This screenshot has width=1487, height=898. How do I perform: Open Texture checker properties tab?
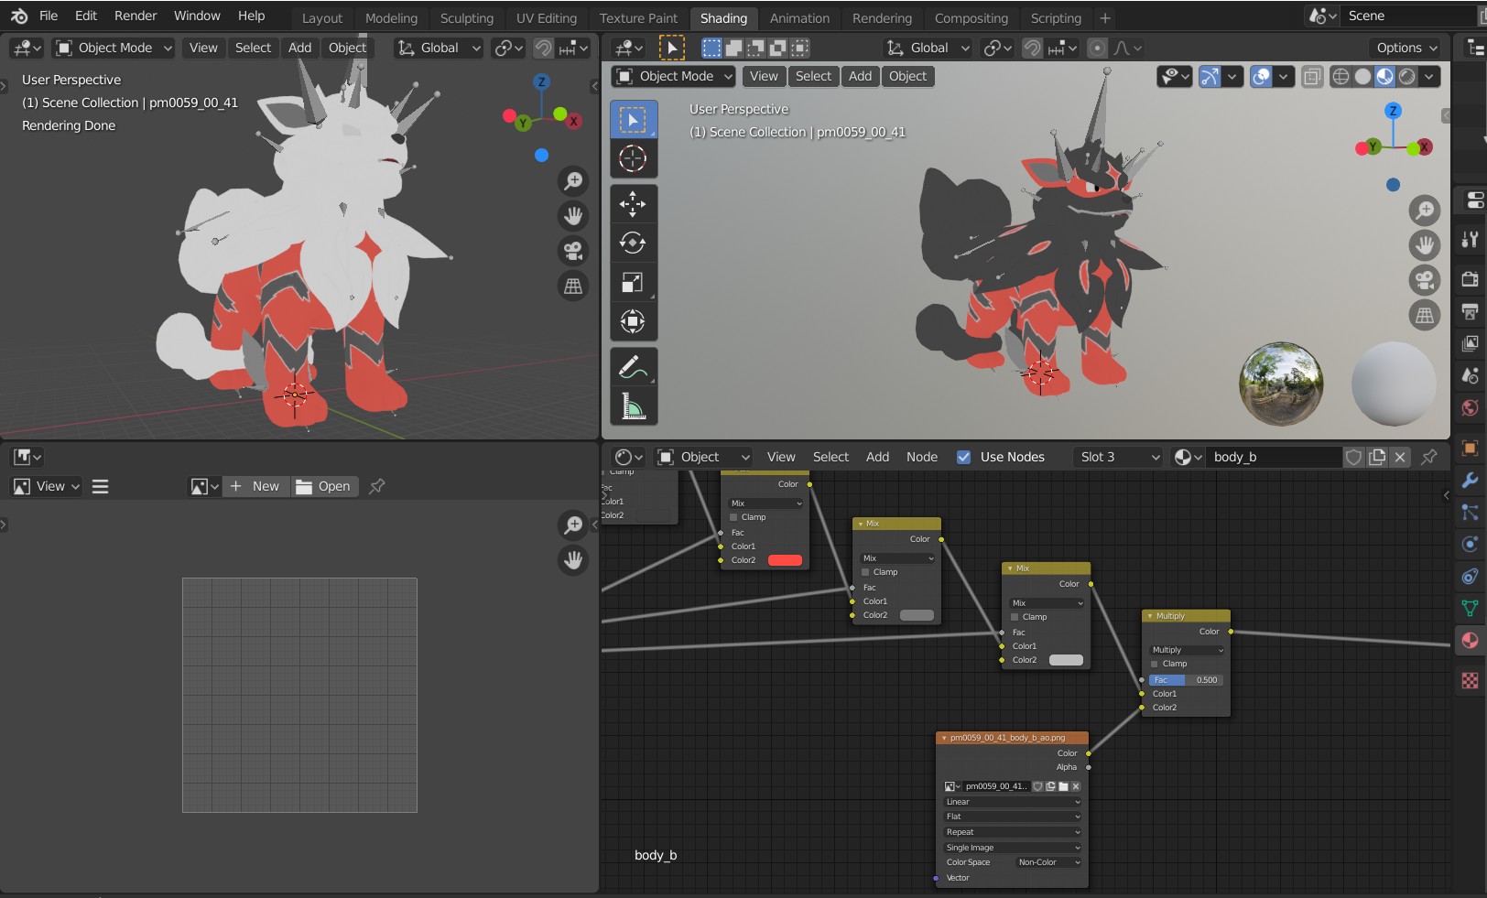pyautogui.click(x=1470, y=680)
